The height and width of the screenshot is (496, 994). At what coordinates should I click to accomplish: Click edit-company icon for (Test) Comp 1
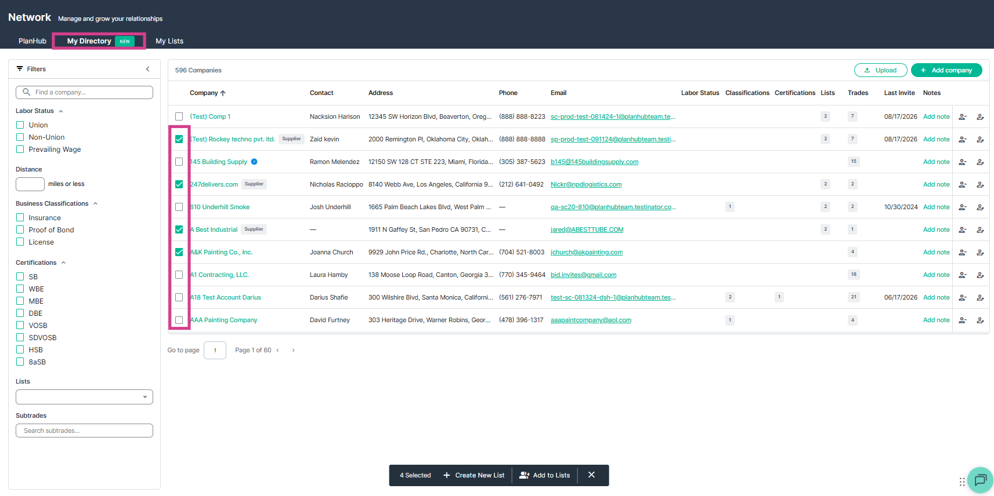(x=980, y=117)
